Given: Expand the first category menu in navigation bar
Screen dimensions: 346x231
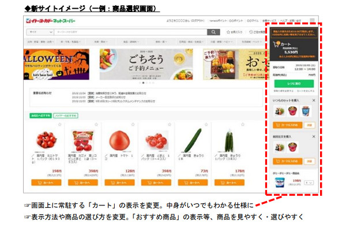Looking at the screenshot, I should click(40, 42).
